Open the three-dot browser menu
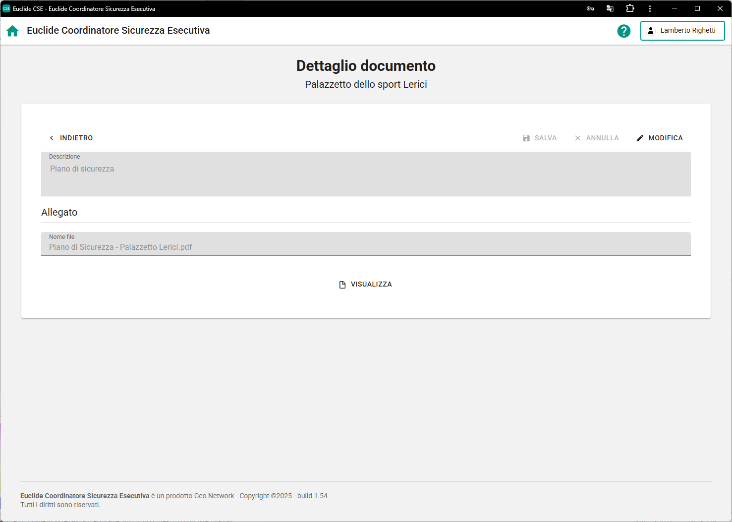This screenshot has height=522, width=732. [x=650, y=8]
